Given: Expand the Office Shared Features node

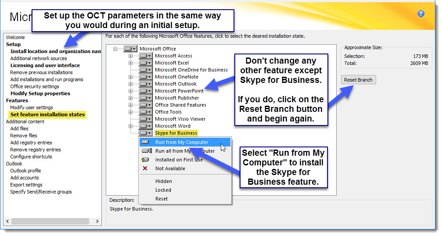Looking at the screenshot, I should (130, 105).
